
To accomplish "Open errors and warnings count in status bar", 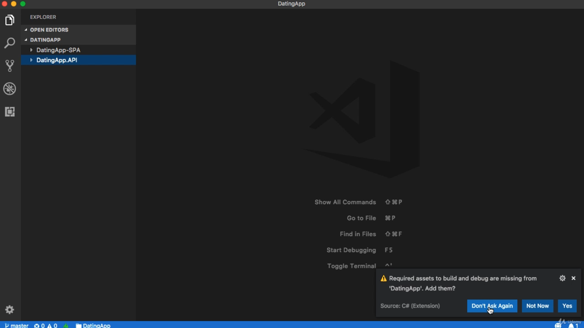I will (x=46, y=326).
